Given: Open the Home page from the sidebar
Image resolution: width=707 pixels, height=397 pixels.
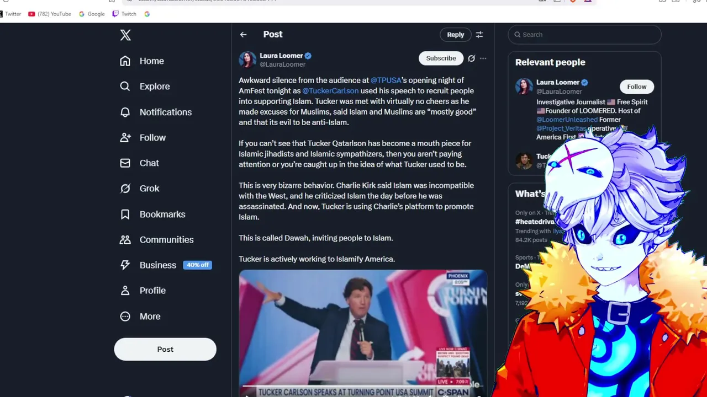Looking at the screenshot, I should pyautogui.click(x=142, y=61).
